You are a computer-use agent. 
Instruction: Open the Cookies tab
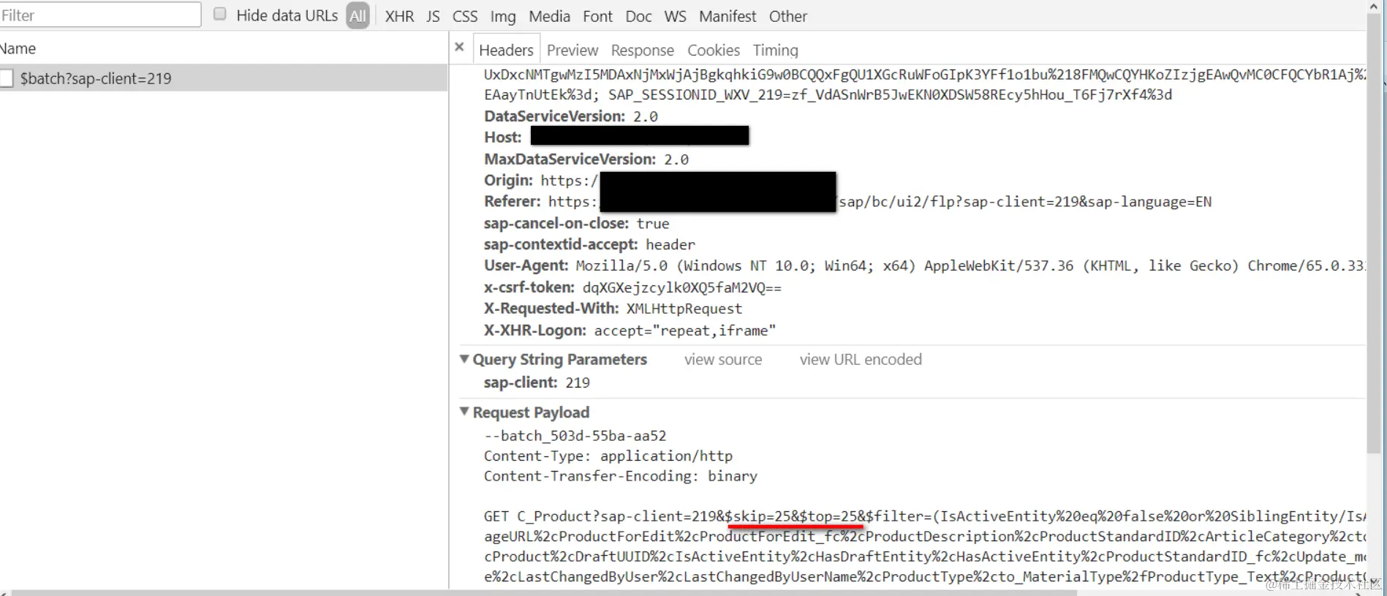tap(714, 50)
